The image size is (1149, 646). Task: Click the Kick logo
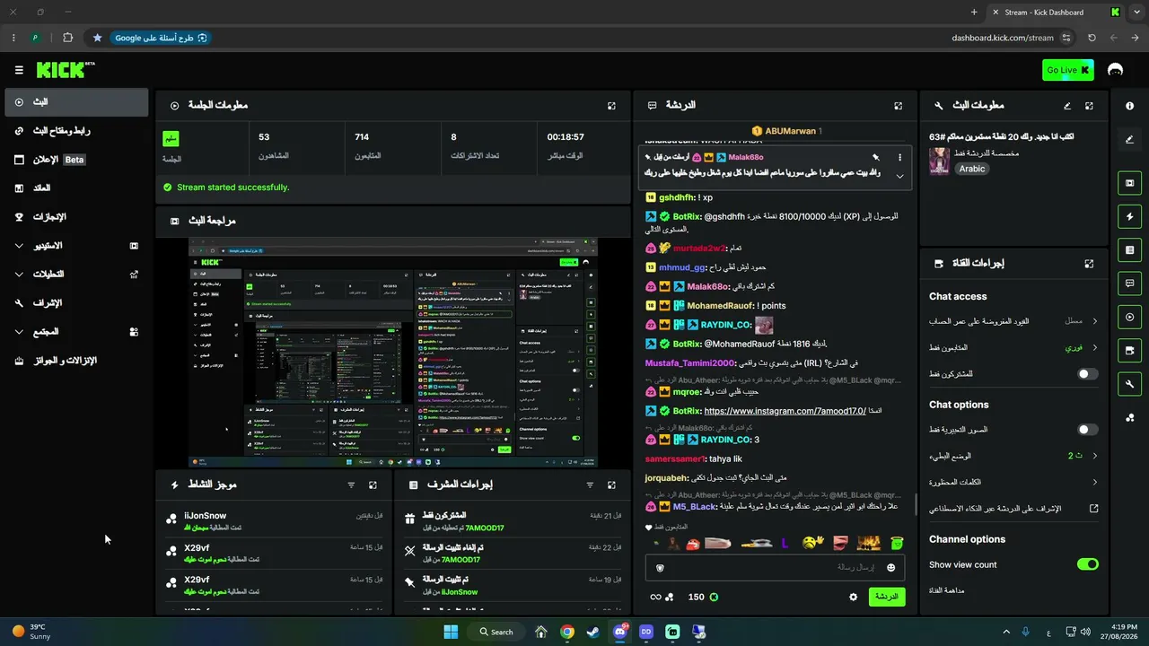coord(66,70)
